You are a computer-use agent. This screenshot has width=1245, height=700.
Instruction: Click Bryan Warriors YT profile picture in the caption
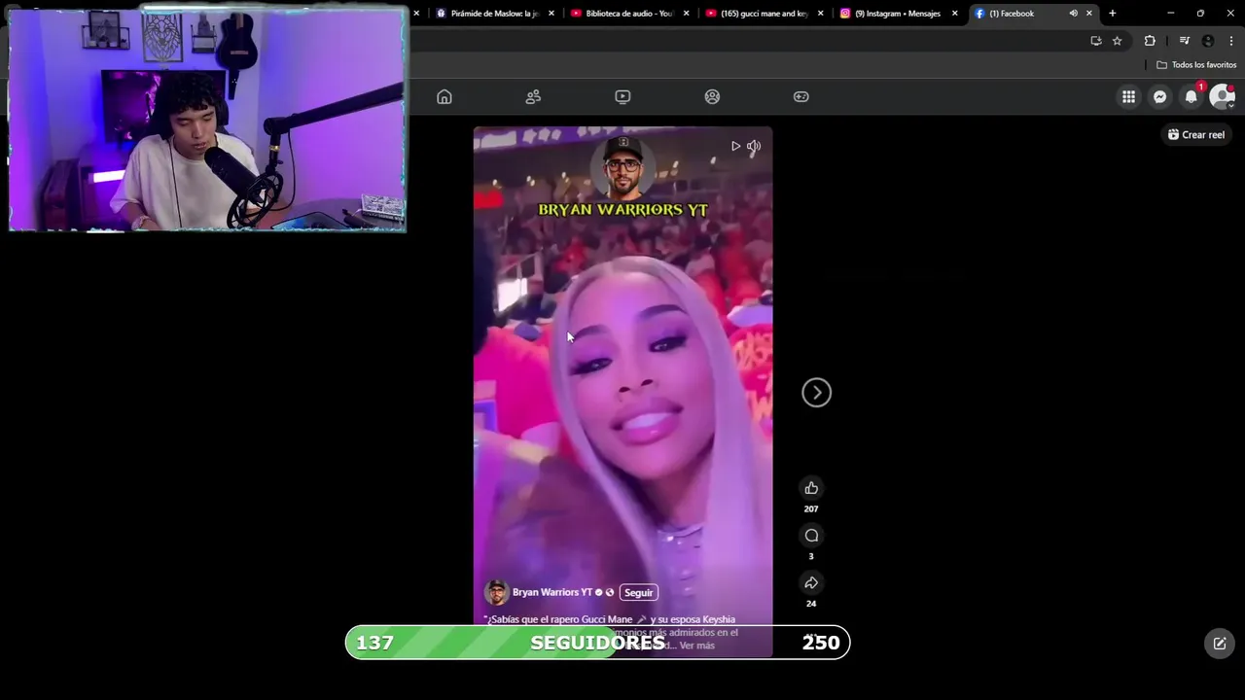pyautogui.click(x=496, y=592)
